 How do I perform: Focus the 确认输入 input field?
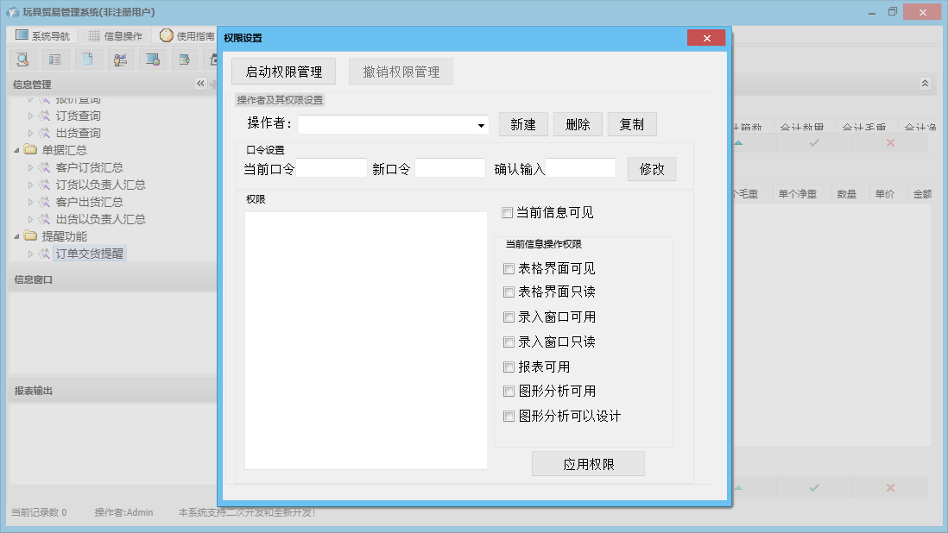pos(580,168)
